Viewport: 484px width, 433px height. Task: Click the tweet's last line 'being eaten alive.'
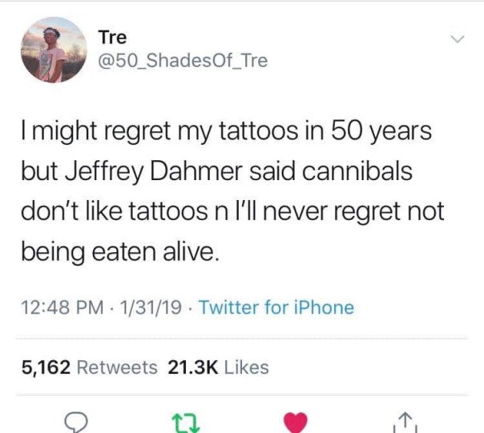tap(120, 253)
